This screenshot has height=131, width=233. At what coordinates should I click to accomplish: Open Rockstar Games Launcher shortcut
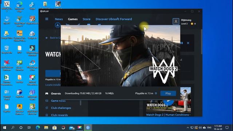[19, 110]
